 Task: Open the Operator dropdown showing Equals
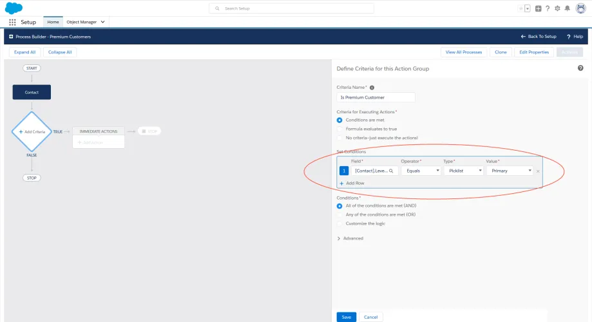[x=421, y=171]
